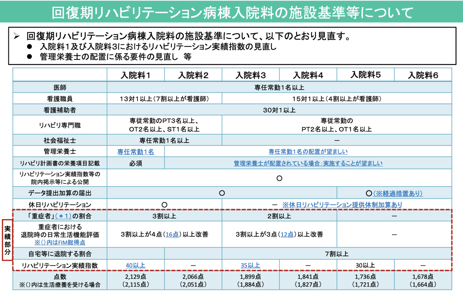Click the circle in the 院内掲示等による公開 row
This screenshot has height=294, width=463.
click(x=279, y=178)
